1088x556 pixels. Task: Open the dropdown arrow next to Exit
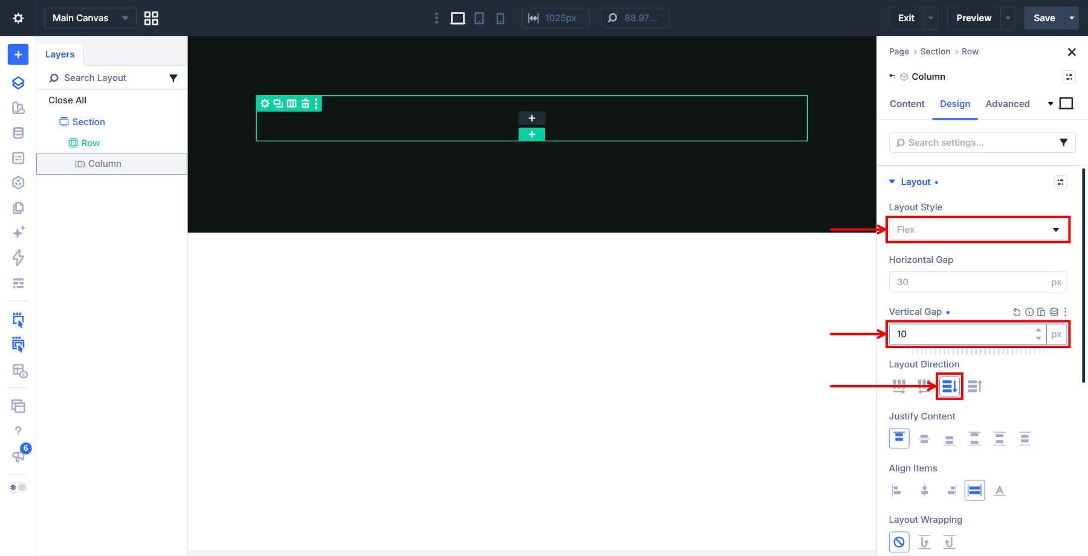930,18
